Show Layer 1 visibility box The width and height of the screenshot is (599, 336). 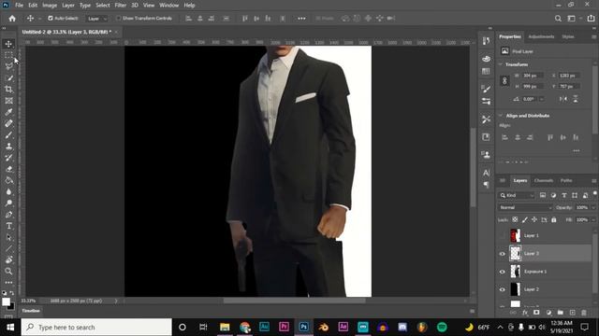click(503, 235)
